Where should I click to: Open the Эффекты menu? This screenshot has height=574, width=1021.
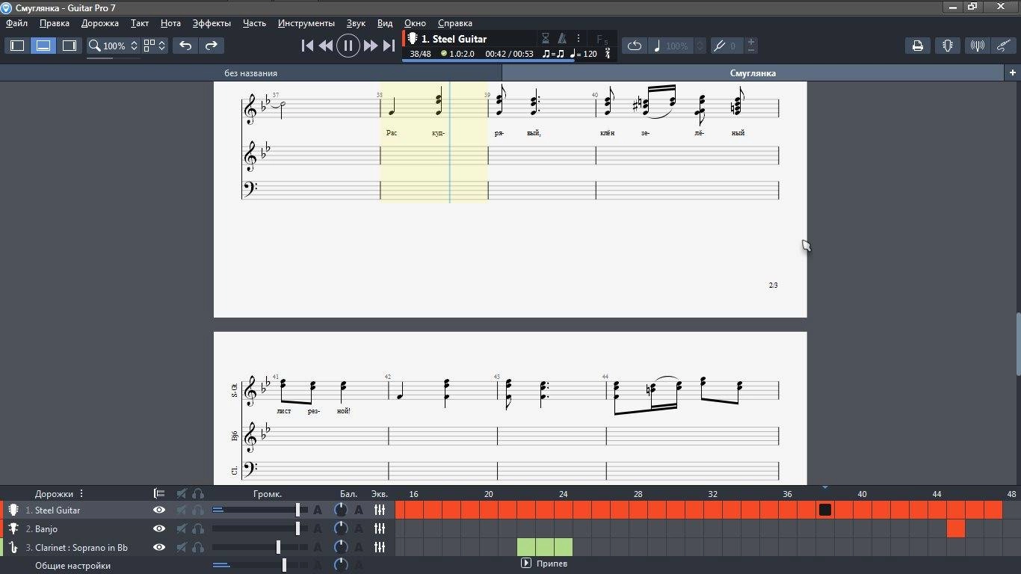212,23
